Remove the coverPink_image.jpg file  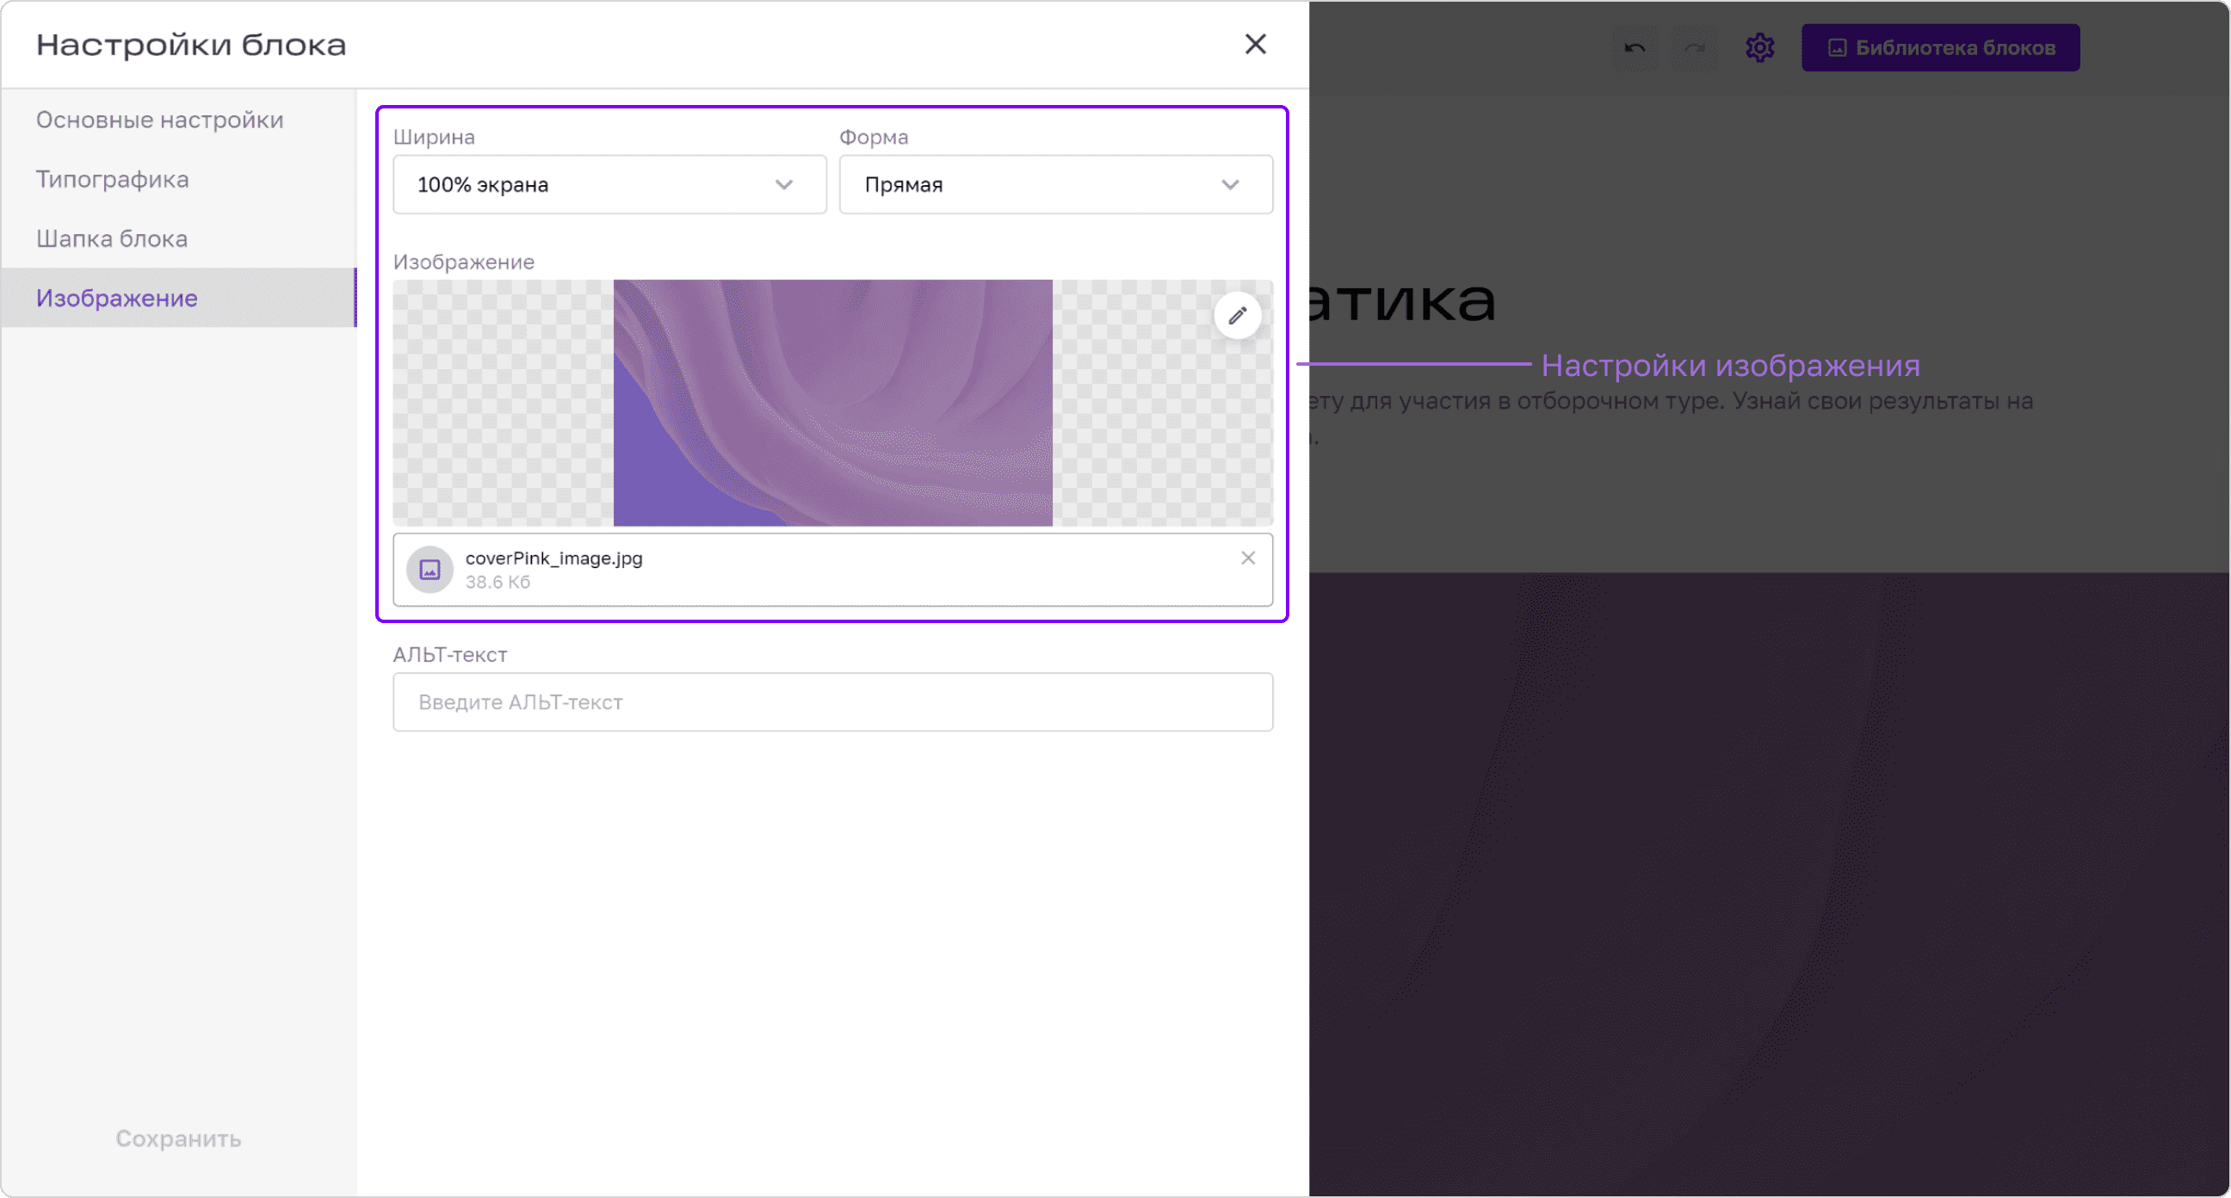[1248, 558]
